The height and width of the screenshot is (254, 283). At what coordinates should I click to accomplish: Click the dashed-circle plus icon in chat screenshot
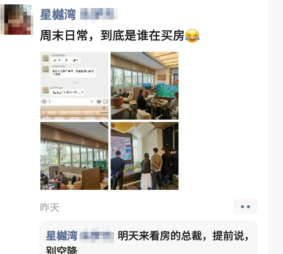pyautogui.click(x=105, y=101)
